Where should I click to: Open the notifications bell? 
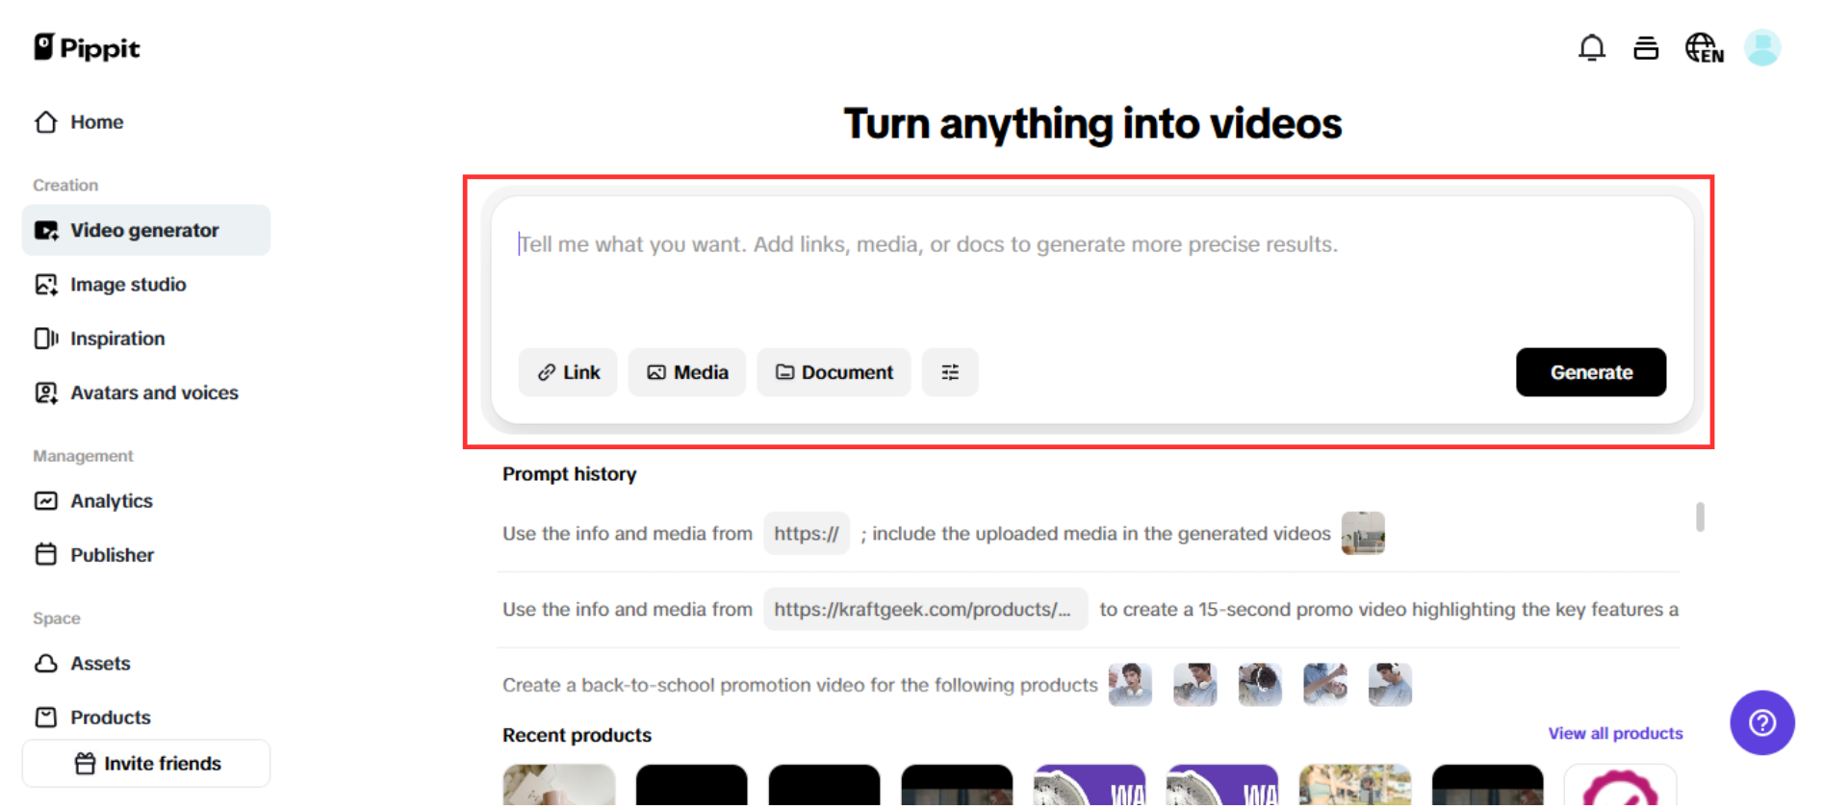point(1591,48)
